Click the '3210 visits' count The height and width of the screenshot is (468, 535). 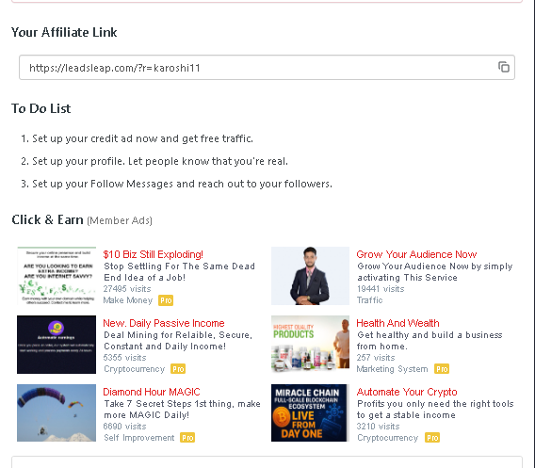click(379, 427)
